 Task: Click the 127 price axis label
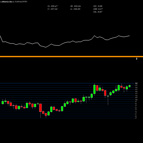click(136, 90)
